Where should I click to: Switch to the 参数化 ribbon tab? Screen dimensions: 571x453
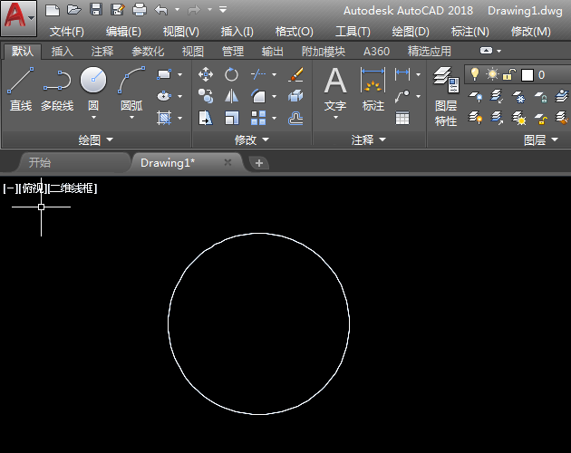tap(148, 52)
